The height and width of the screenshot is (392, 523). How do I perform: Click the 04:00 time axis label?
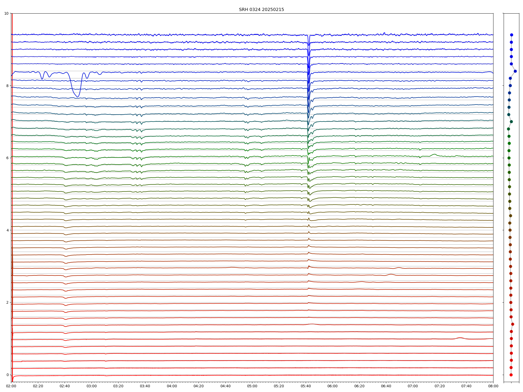click(172, 386)
